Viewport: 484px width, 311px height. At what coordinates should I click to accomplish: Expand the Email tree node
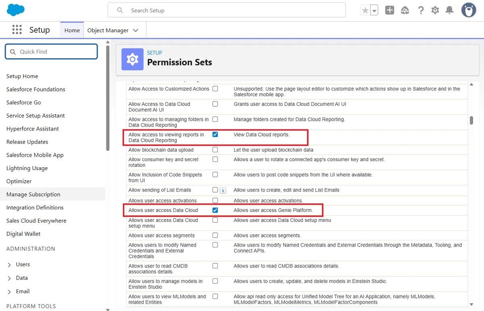click(9, 292)
